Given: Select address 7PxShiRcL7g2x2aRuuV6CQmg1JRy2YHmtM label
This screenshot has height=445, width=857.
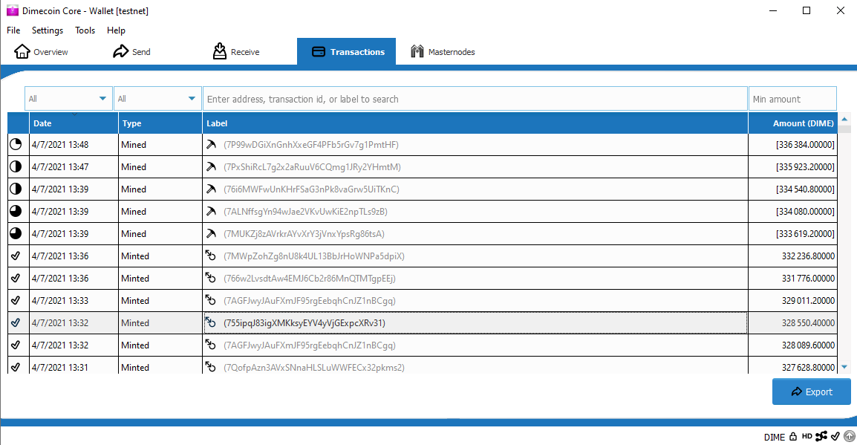Looking at the screenshot, I should pos(312,167).
